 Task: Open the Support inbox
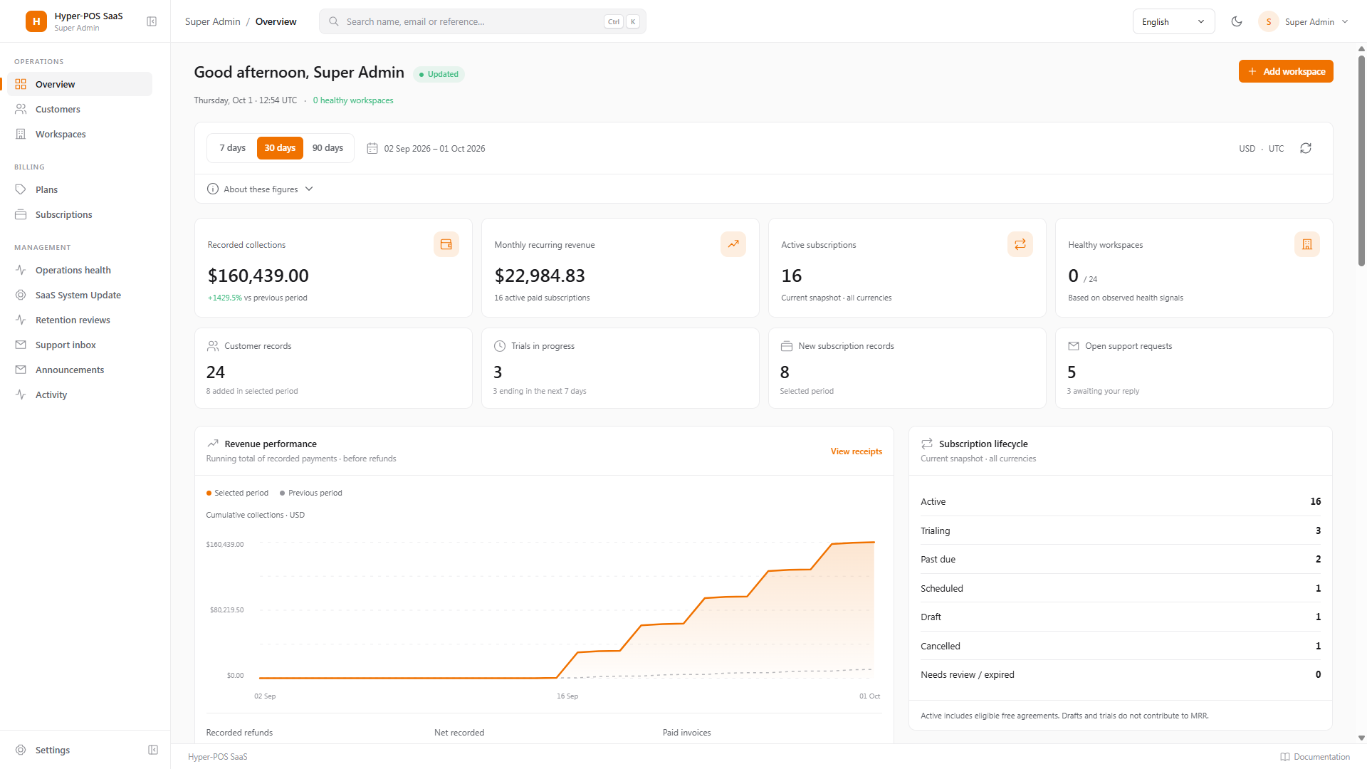[x=80, y=345]
